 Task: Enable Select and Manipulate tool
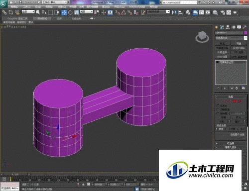(104, 12)
